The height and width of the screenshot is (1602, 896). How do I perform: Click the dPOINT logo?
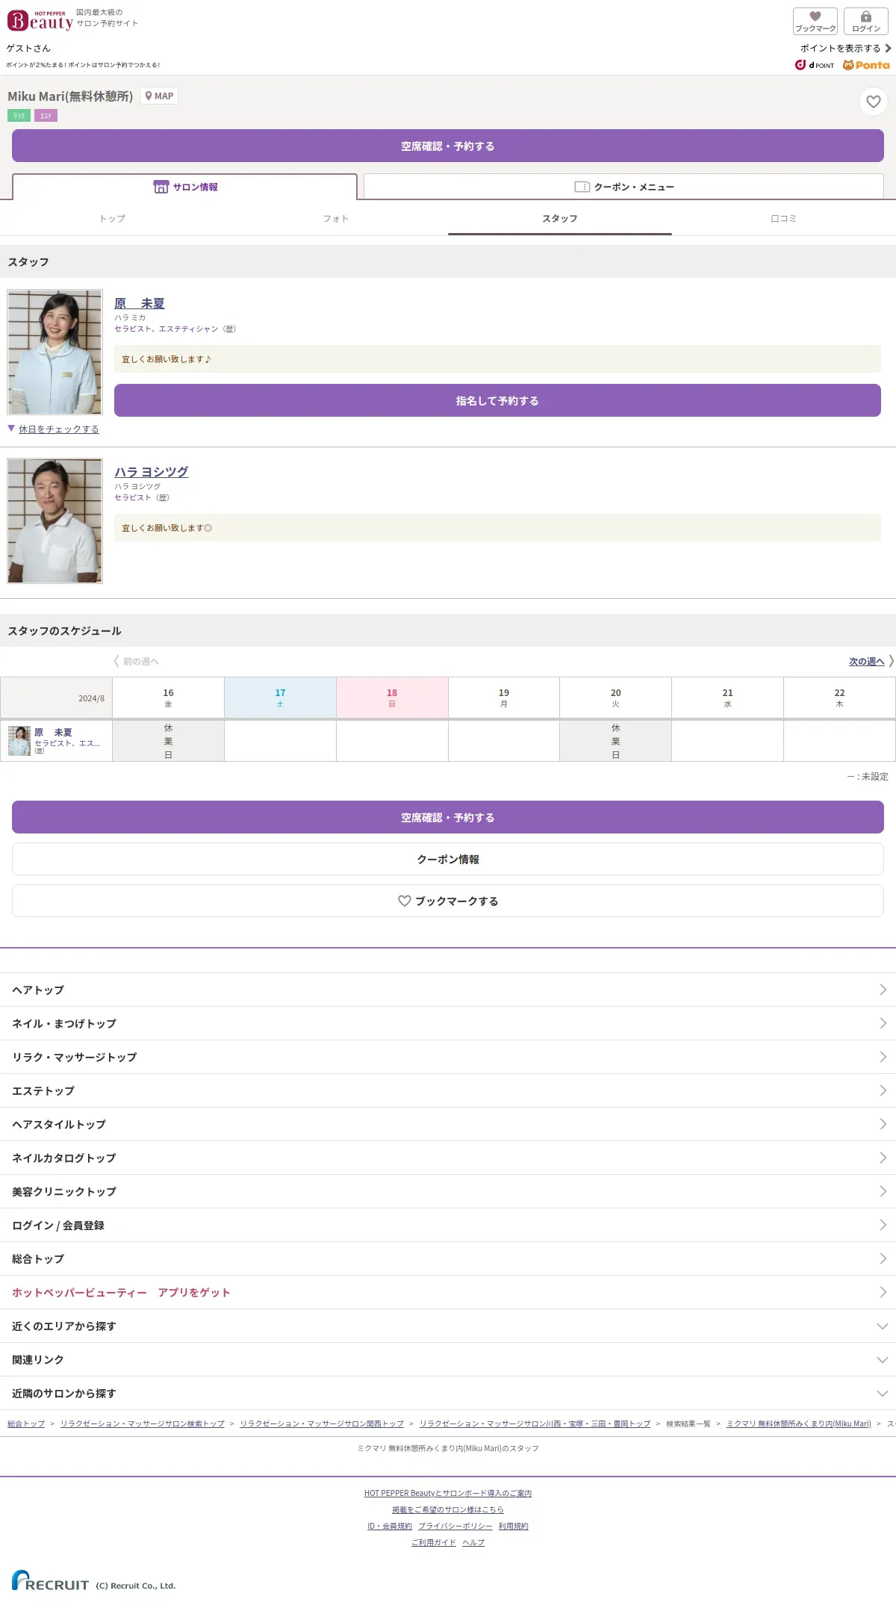tap(815, 65)
